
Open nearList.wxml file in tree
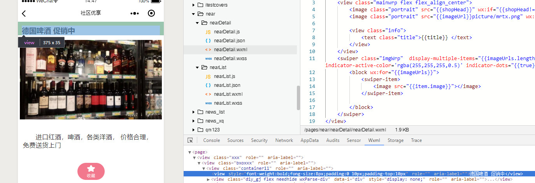(228, 94)
